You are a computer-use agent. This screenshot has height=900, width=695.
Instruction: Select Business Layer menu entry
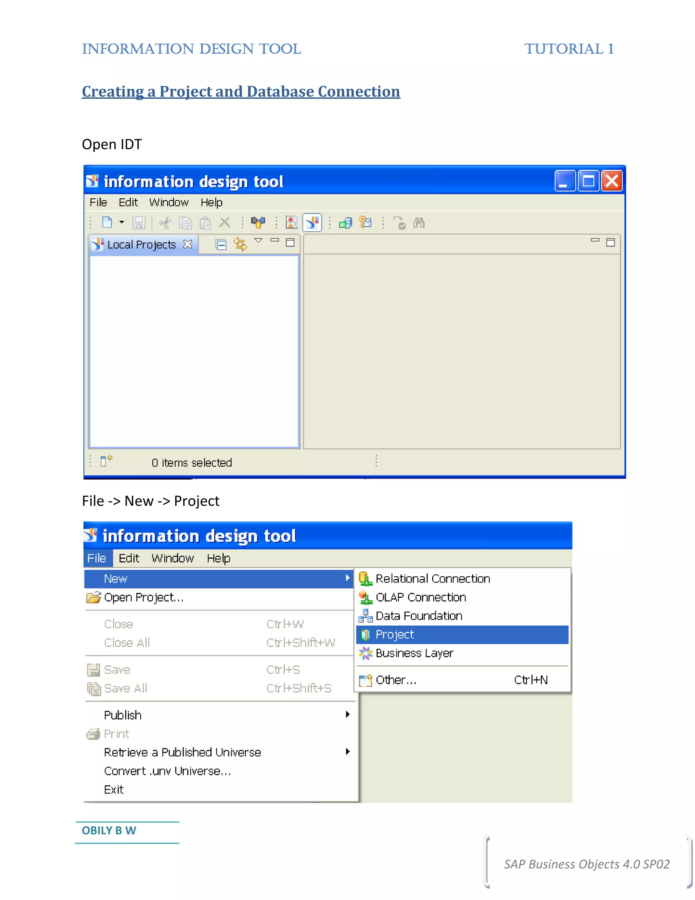(414, 653)
